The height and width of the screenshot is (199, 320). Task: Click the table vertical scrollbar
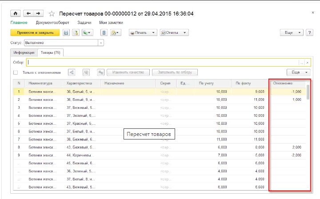tap(308, 133)
